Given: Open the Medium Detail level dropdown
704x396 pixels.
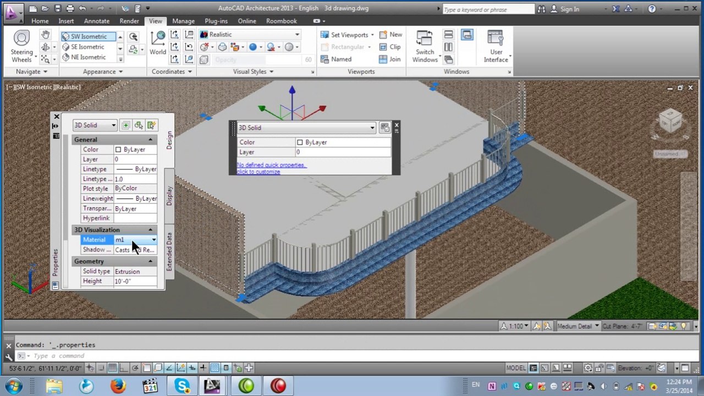Looking at the screenshot, I should click(578, 326).
